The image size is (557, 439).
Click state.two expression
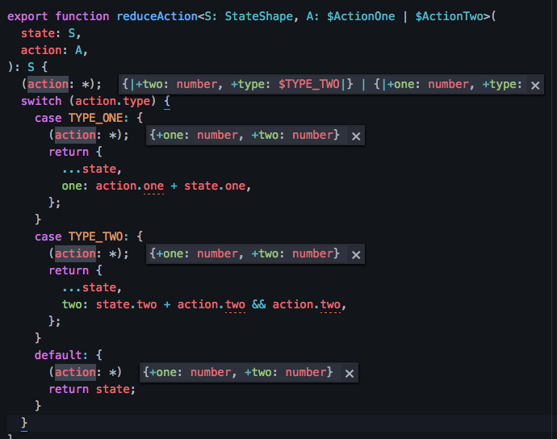pos(126,304)
